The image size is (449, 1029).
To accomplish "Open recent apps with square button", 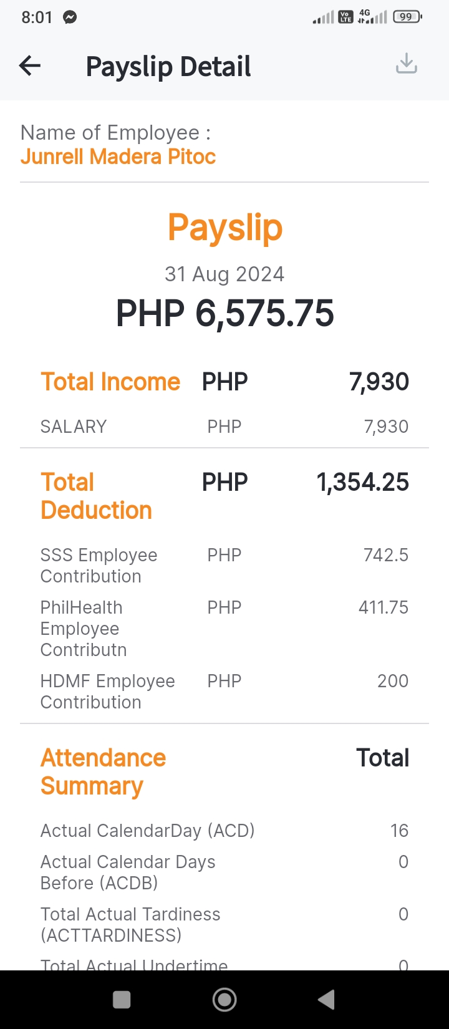I will (x=122, y=1000).
